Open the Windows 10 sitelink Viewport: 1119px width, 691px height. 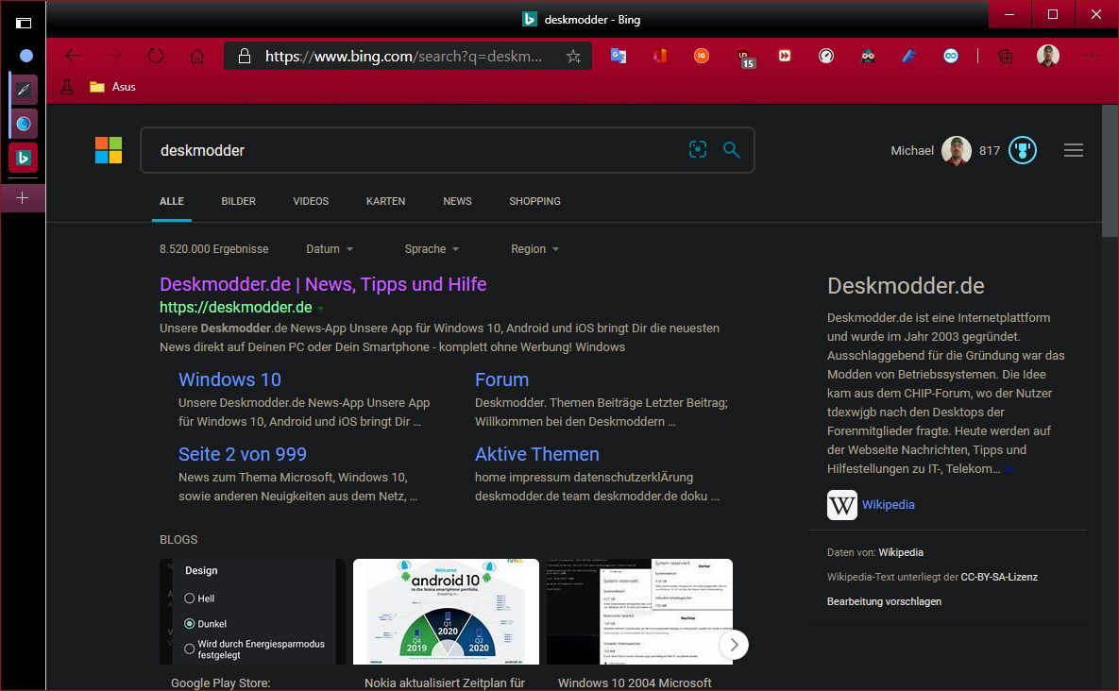[x=229, y=379]
